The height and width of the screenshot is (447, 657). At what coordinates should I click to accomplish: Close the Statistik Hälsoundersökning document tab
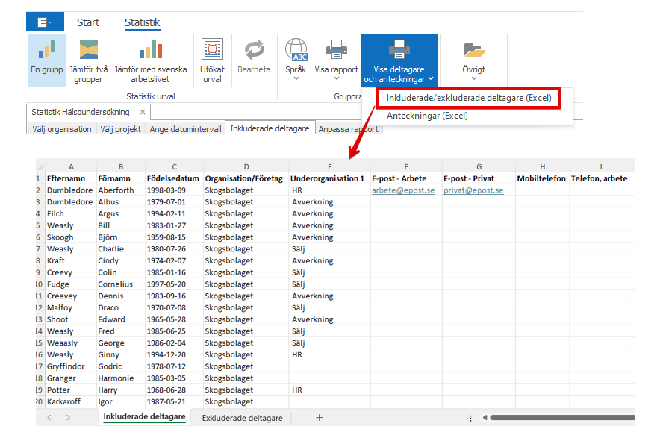pos(143,112)
